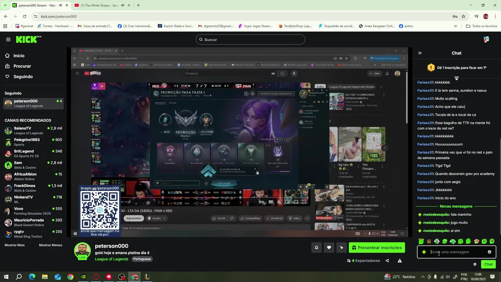501x282 pixels.
Task: Open the BaianoTV recommended channel
Action: click(x=33, y=130)
